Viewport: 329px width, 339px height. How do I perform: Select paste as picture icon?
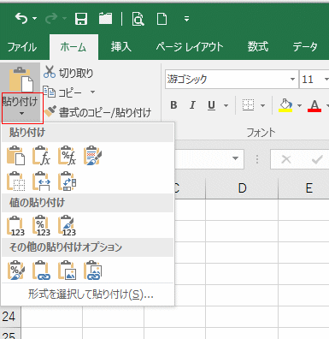pyautogui.click(x=67, y=270)
